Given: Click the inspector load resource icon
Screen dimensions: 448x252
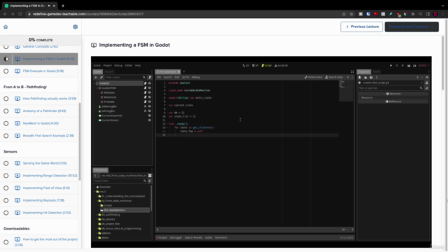Looking at the screenshot, I should pyautogui.click(x=365, y=78).
